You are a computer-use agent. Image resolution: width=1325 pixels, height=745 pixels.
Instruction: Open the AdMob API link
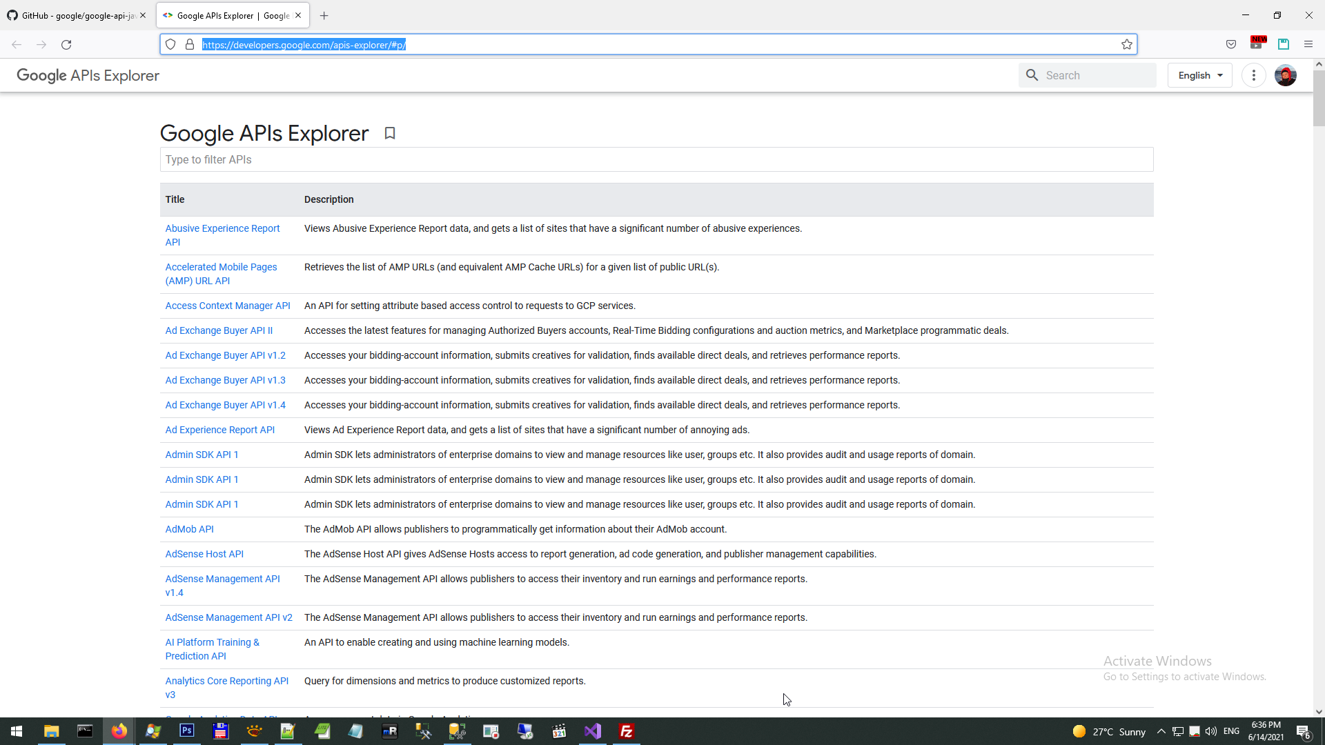[189, 529]
